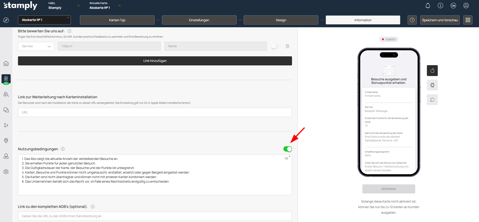Disable the Nutzungsbedingungen toggle
Image resolution: width=479 pixels, height=222 pixels.
(x=287, y=149)
